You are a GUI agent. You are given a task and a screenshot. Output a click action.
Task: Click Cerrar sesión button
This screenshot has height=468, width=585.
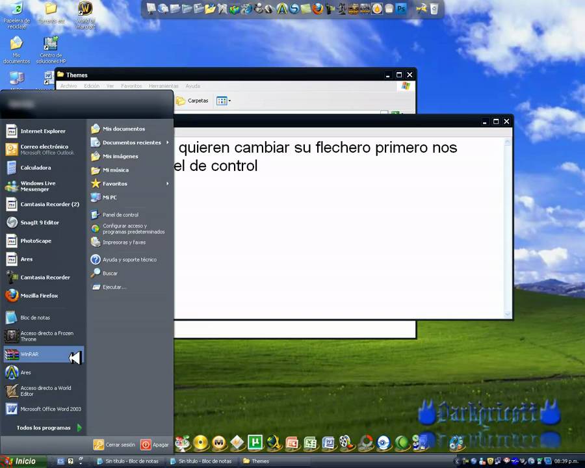click(x=114, y=445)
